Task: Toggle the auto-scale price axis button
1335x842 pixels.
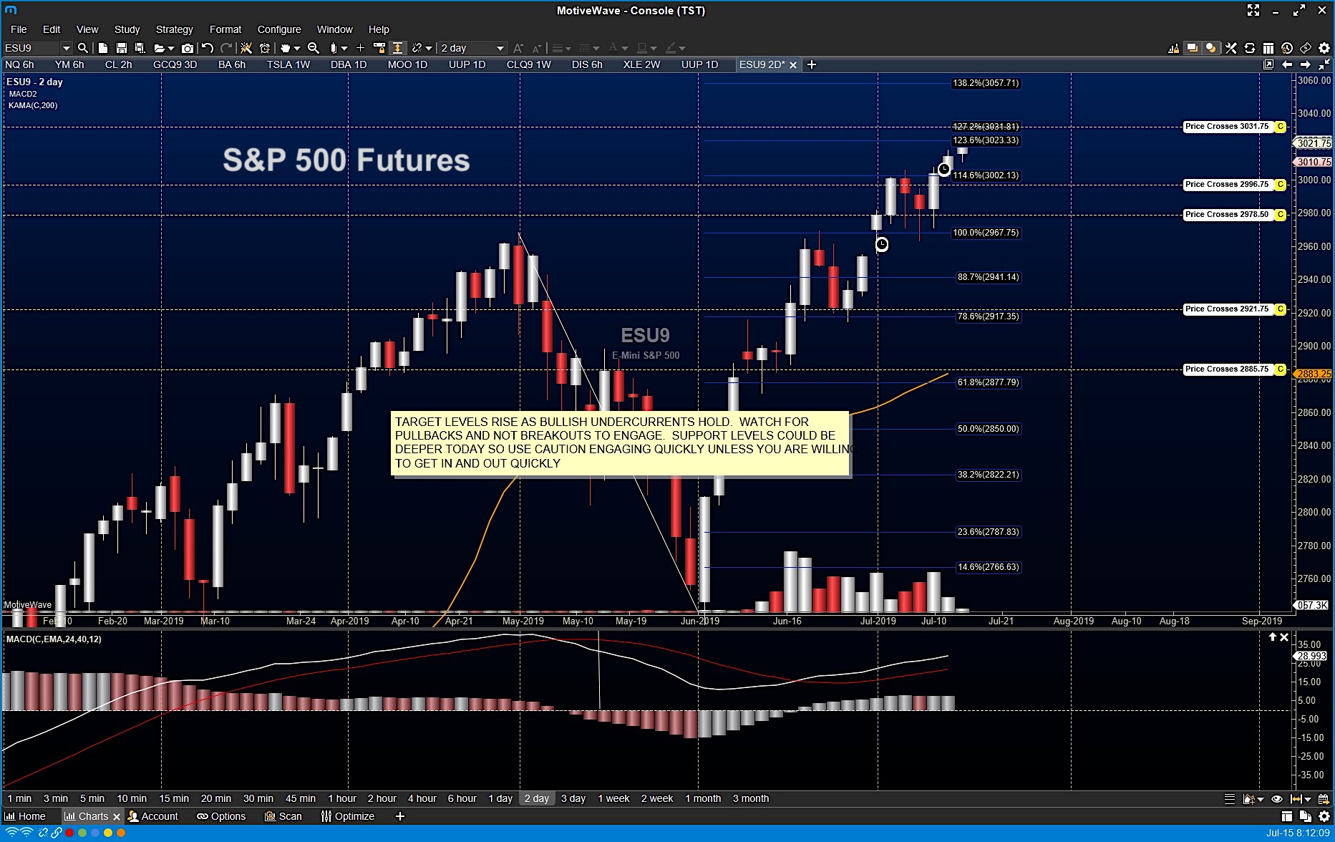Action: [x=398, y=48]
